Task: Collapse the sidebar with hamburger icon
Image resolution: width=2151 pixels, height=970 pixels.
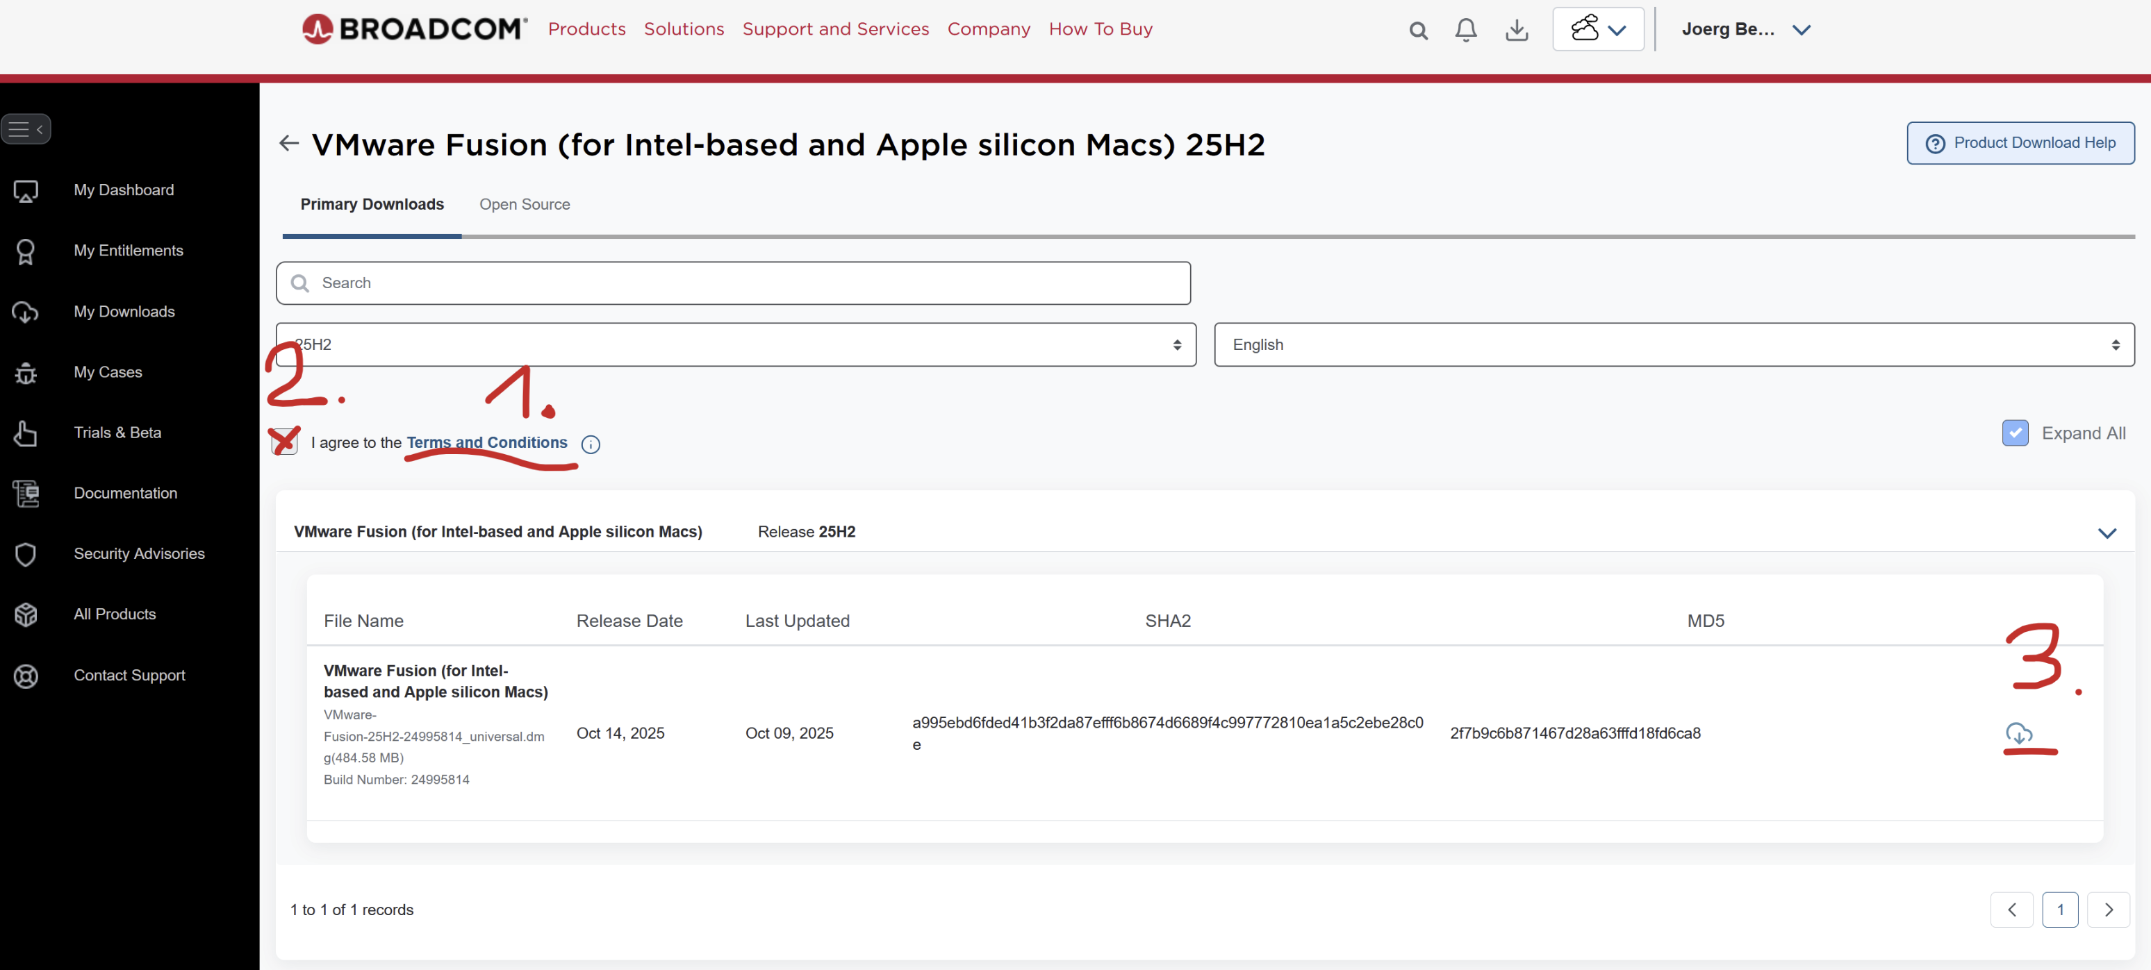Action: (x=26, y=128)
